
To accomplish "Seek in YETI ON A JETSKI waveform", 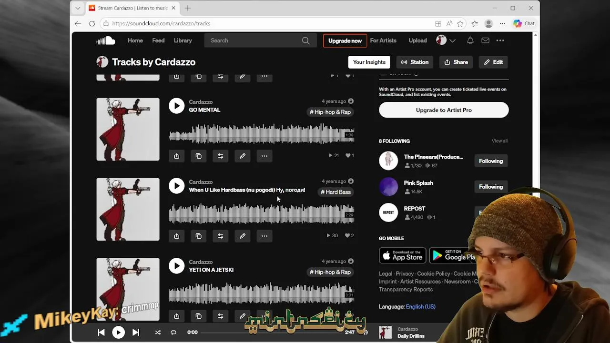I will (x=262, y=293).
